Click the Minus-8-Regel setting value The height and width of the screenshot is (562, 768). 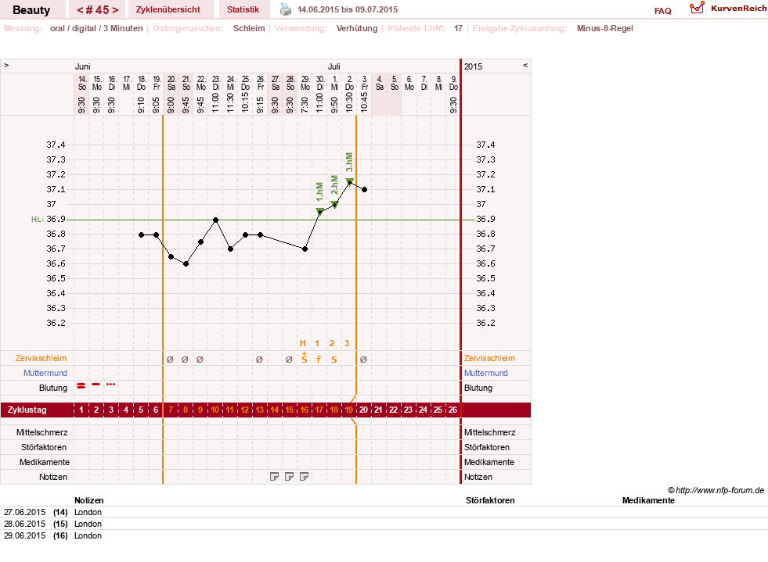(605, 28)
